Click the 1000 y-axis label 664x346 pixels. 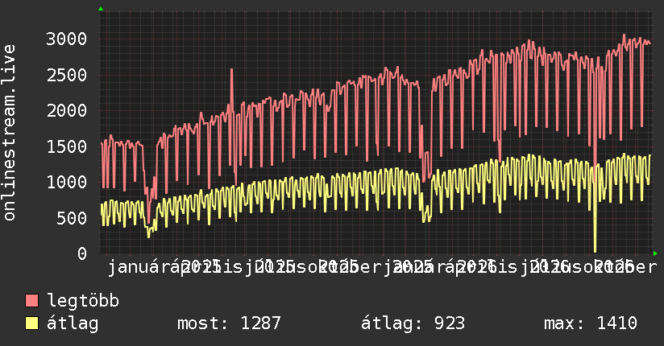pos(67,182)
